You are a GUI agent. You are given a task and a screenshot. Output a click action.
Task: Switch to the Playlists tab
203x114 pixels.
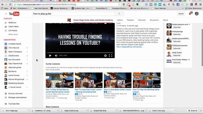(x=130, y=20)
